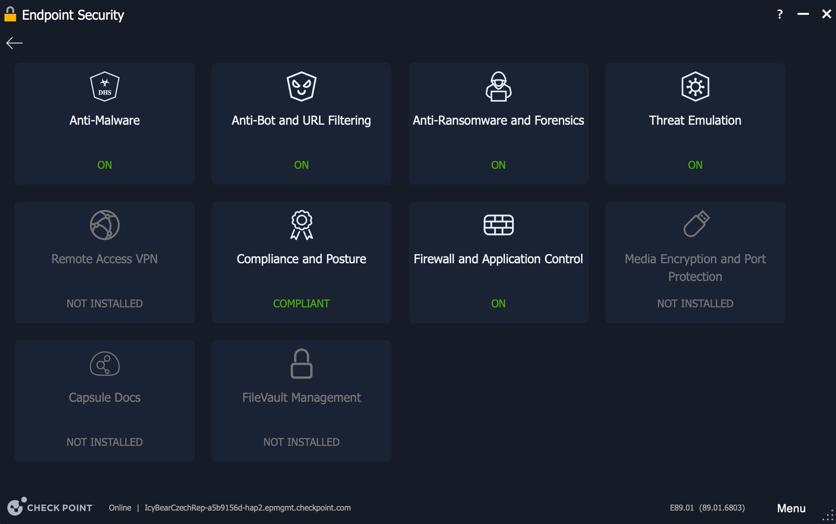Viewport: 836px width, 524px height.
Task: Go back using the left arrow
Action: [x=14, y=43]
